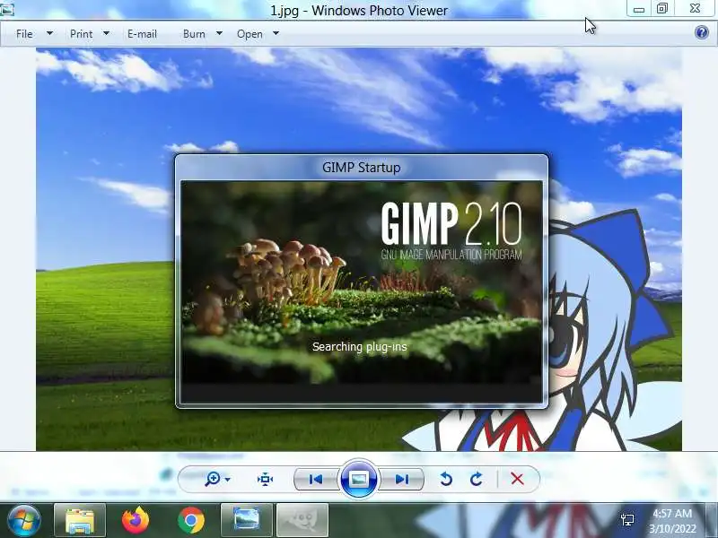Open the Burn menu
718x538 pixels.
[x=194, y=34]
